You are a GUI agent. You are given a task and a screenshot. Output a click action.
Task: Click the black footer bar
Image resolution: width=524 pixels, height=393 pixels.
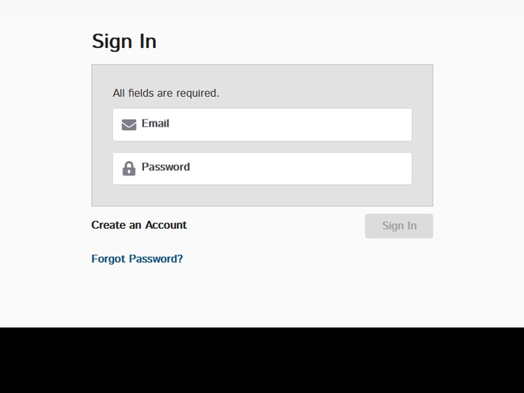click(x=262, y=360)
